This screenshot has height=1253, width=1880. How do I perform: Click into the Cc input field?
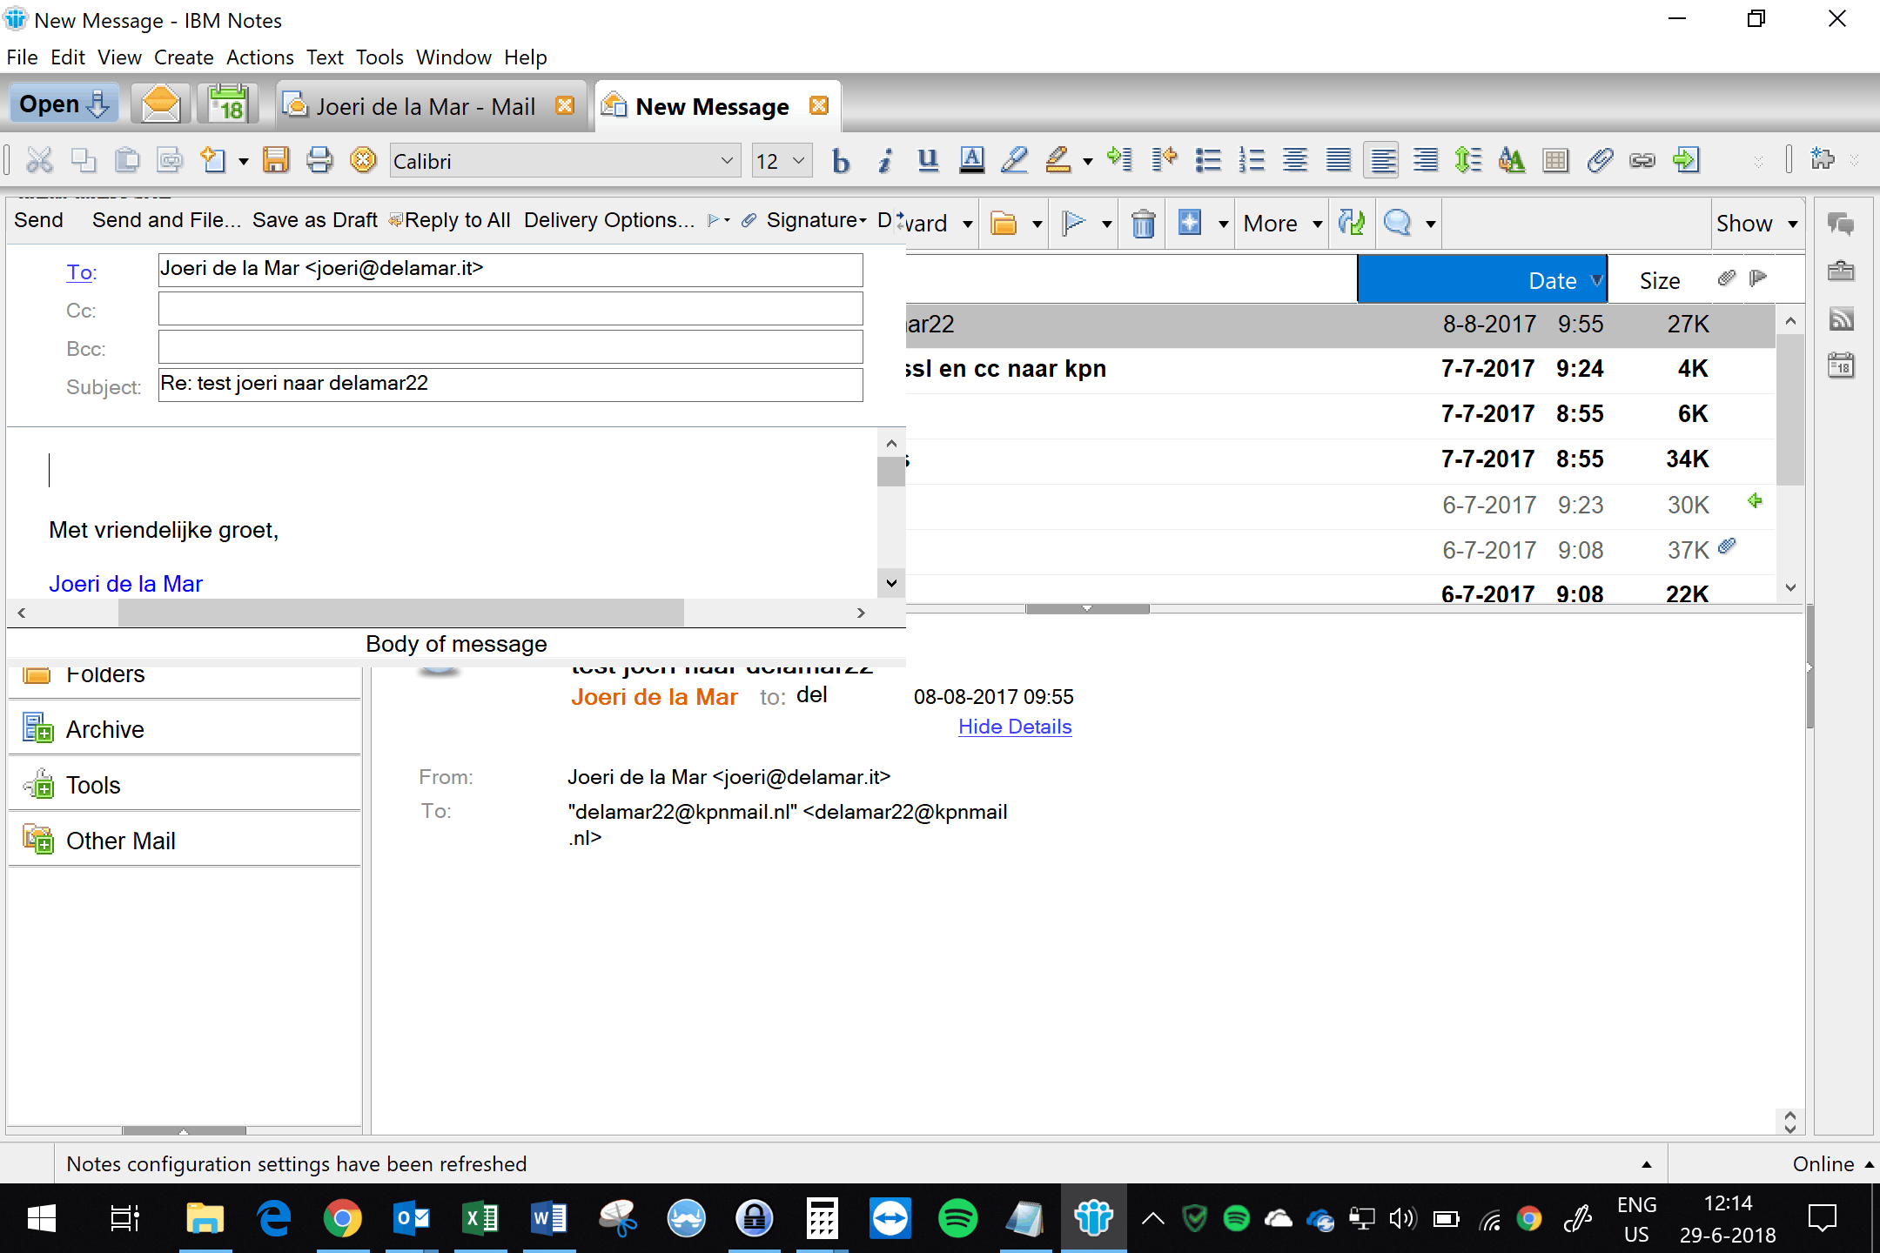click(510, 310)
